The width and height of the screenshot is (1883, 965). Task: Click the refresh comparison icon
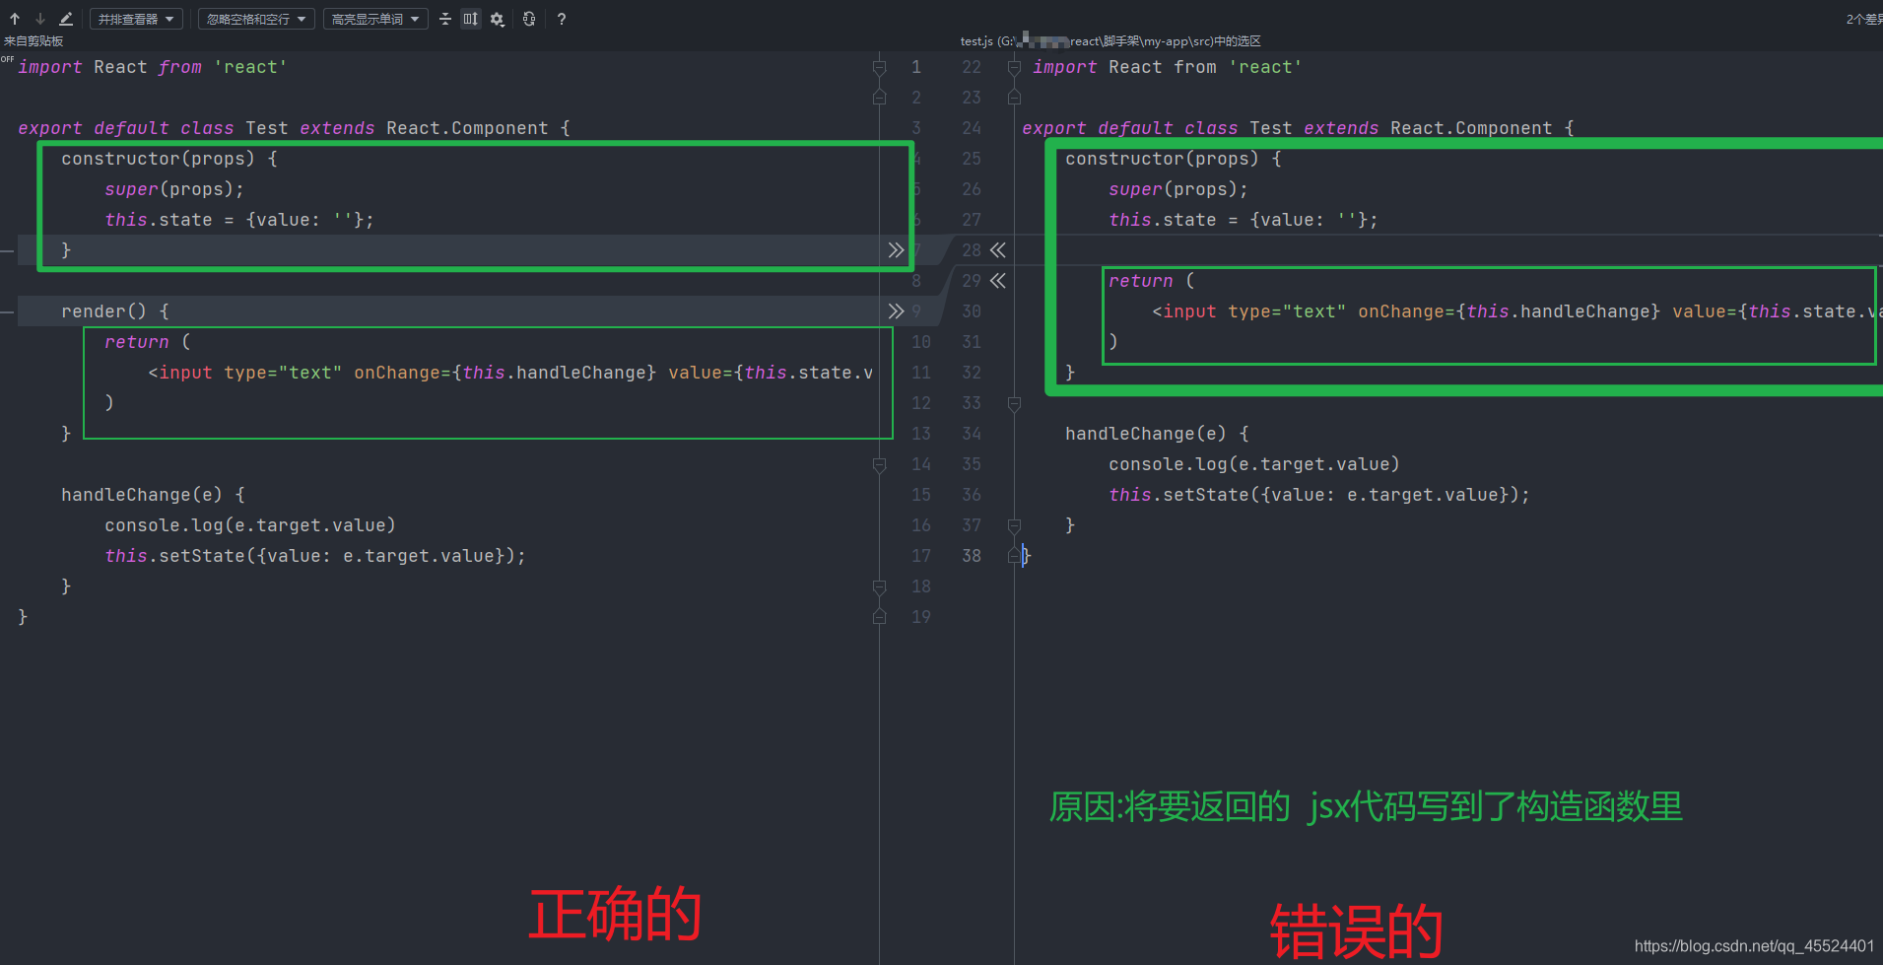(529, 19)
